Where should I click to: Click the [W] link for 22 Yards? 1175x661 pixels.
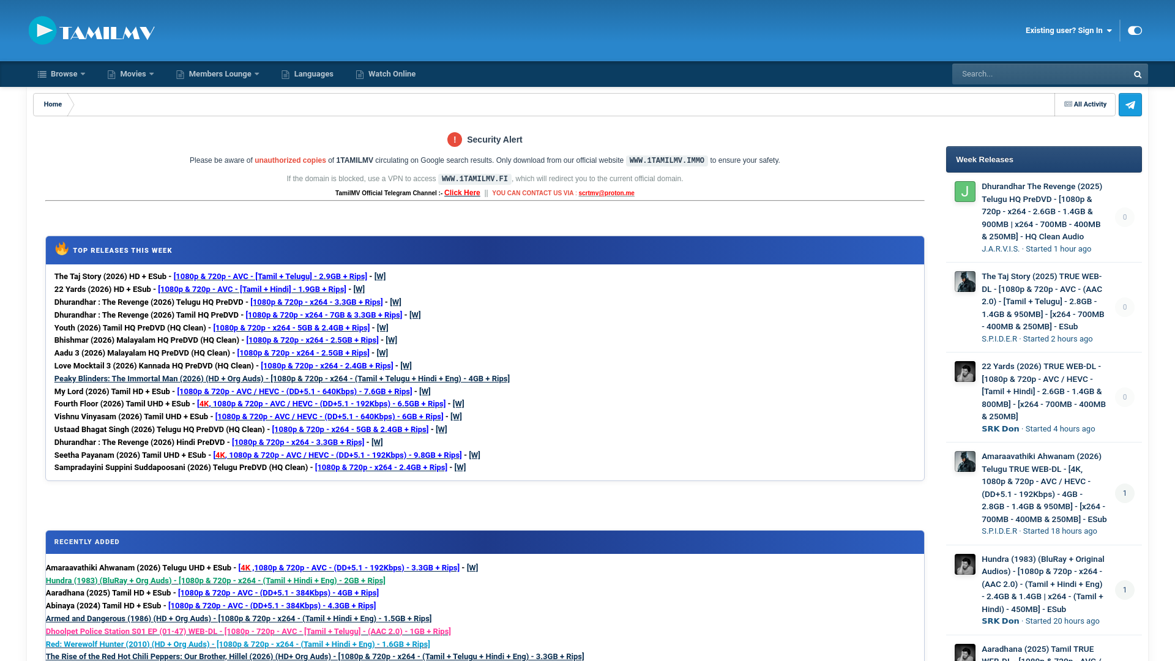point(359,289)
